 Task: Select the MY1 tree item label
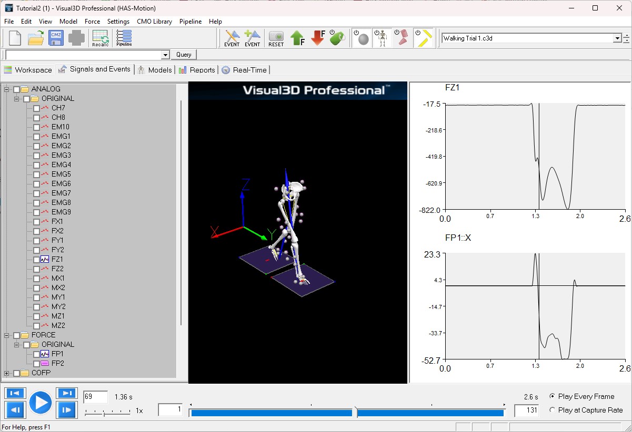(58, 297)
